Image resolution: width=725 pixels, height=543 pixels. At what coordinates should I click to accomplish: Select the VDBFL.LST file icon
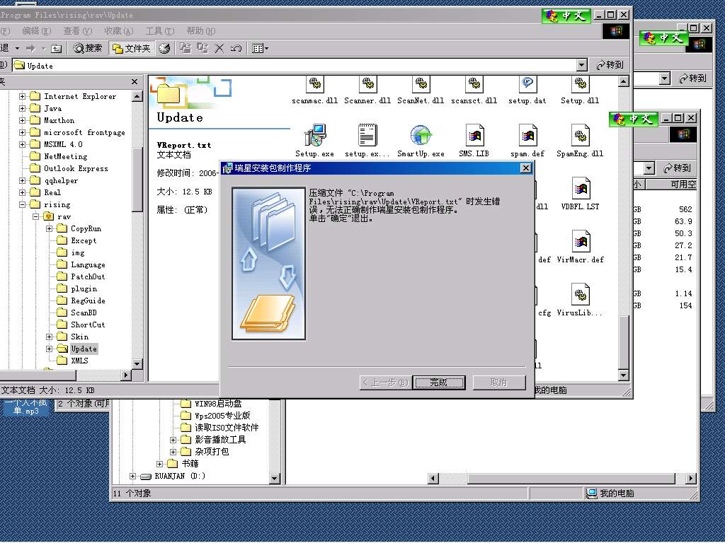pyautogui.click(x=580, y=189)
